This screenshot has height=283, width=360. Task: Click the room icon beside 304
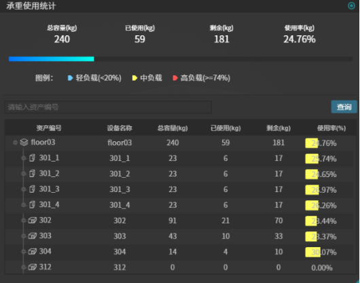[x=33, y=252]
